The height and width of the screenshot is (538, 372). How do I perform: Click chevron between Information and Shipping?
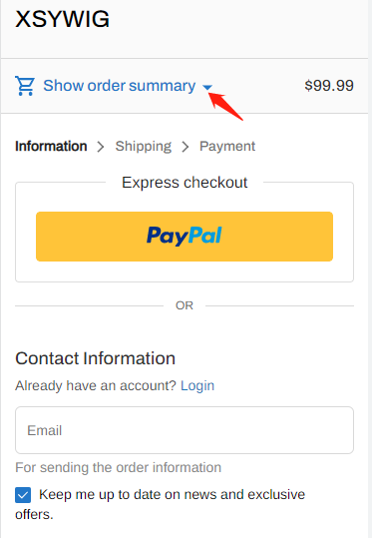pyautogui.click(x=101, y=147)
